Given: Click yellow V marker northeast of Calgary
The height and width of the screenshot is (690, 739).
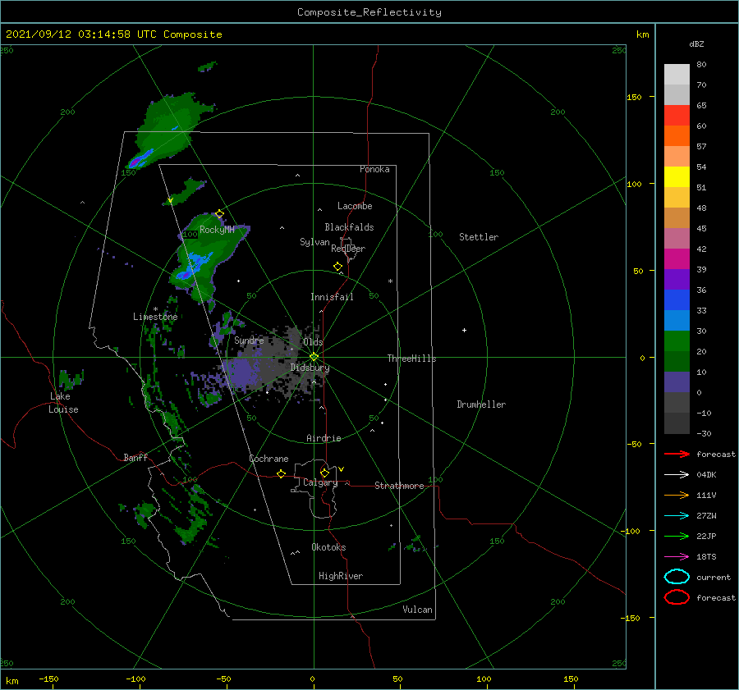Looking at the screenshot, I should (x=342, y=469).
